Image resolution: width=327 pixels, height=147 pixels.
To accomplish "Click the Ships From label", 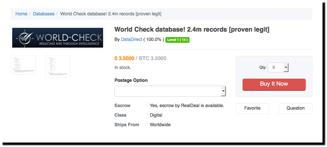I will (x=127, y=125).
